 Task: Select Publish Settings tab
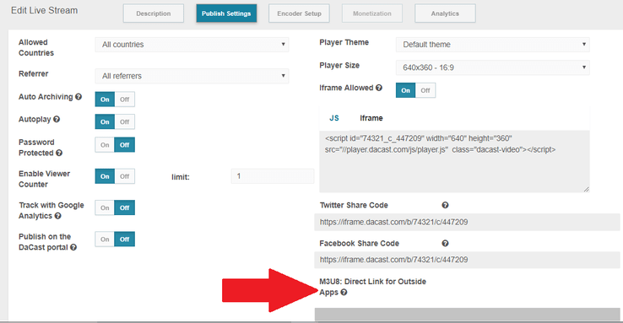coord(226,13)
